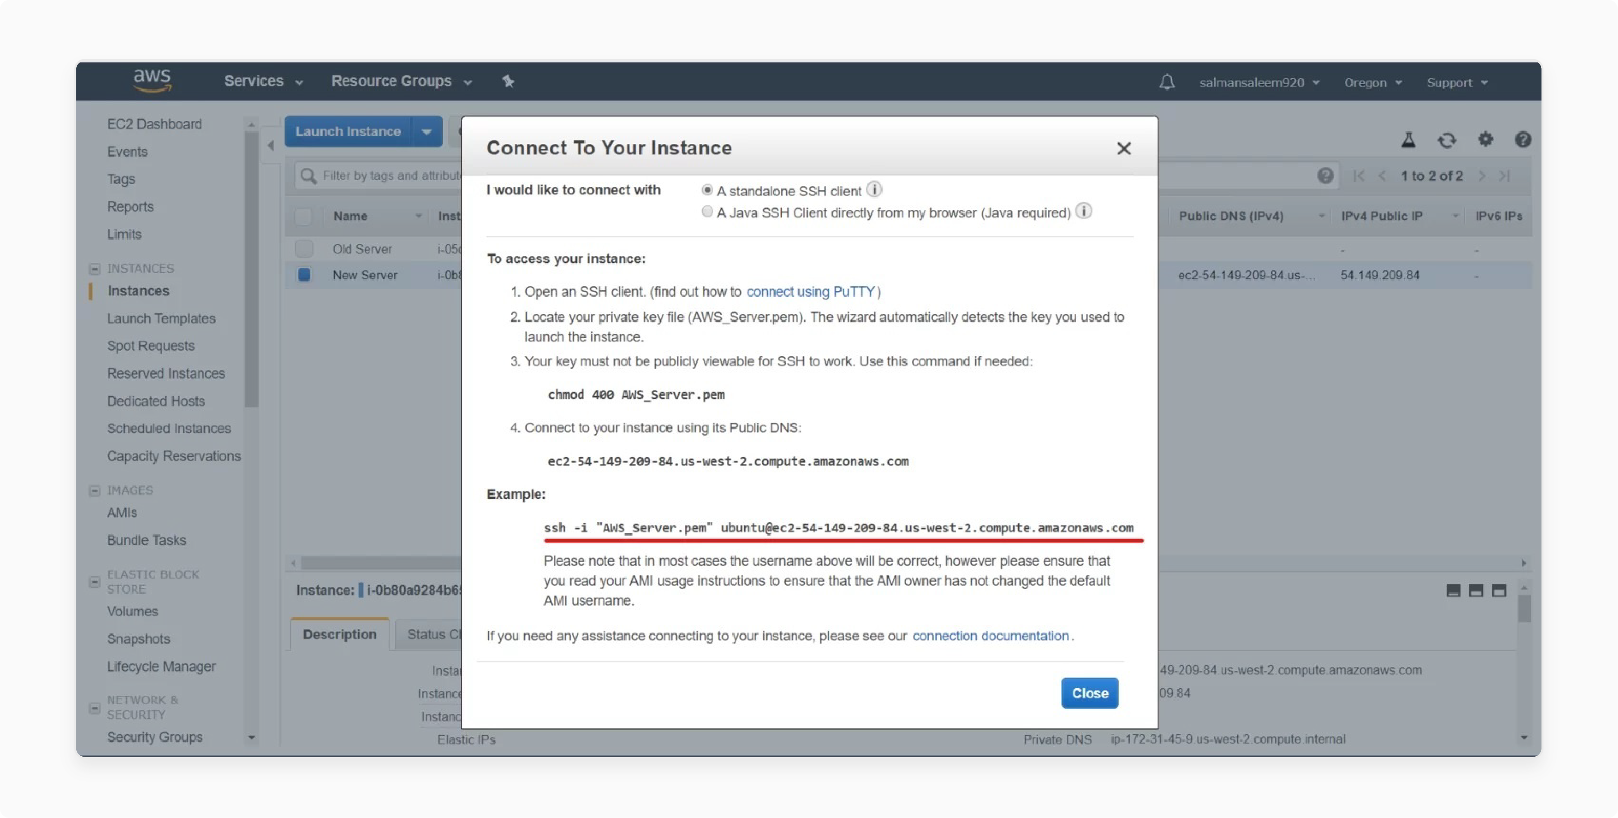Click info icon next to standalone SSH client
Image resolution: width=1618 pixels, height=818 pixels.
coord(874,189)
